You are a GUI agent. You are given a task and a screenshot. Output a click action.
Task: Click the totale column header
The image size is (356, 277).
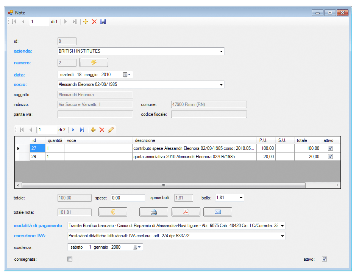308,140
